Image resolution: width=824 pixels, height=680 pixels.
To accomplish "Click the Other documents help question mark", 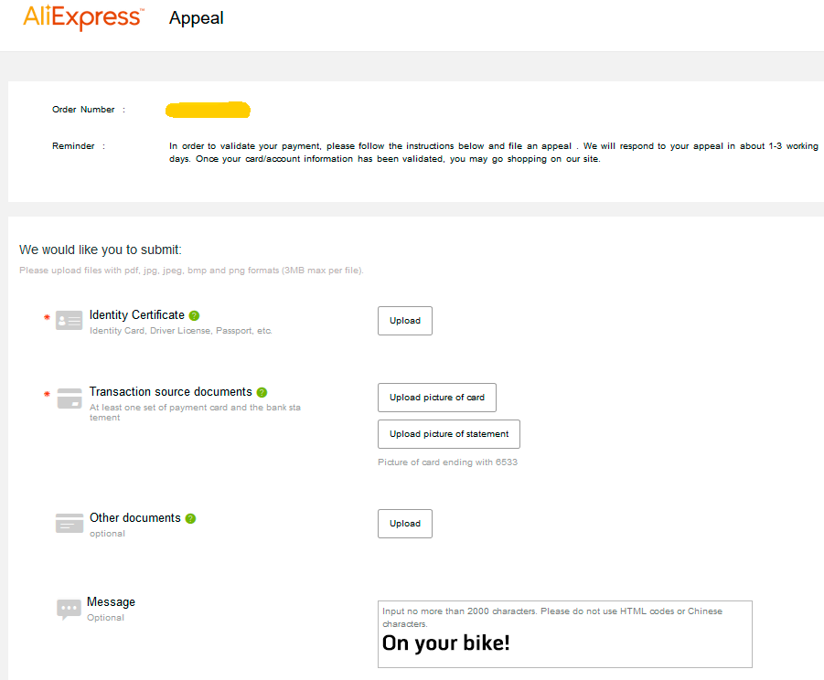I will tap(190, 519).
